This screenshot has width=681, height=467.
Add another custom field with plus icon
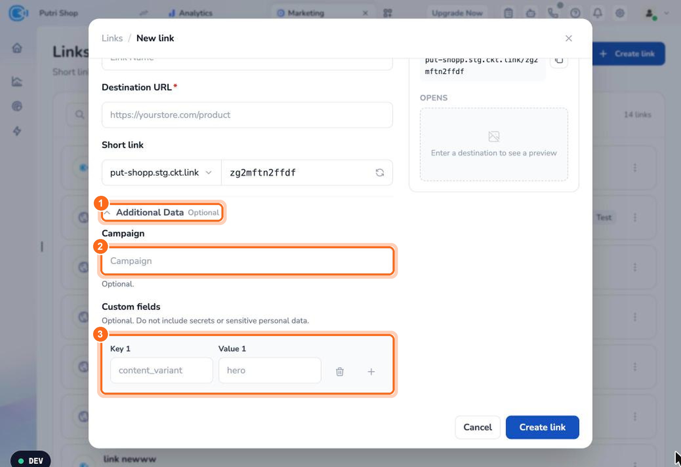coord(371,371)
